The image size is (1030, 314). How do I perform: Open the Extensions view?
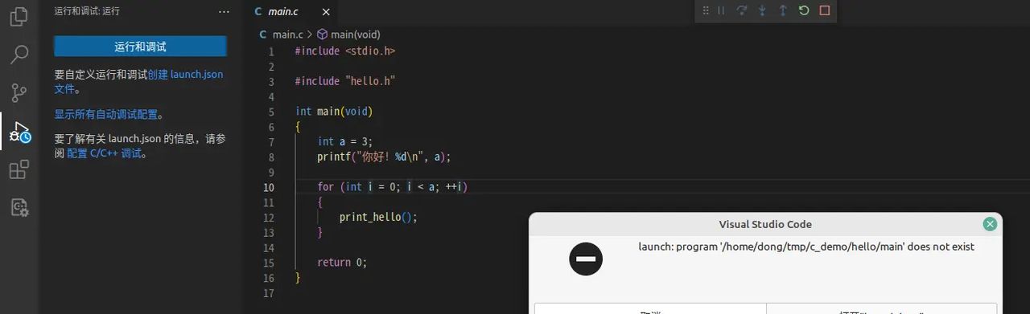[x=19, y=169]
